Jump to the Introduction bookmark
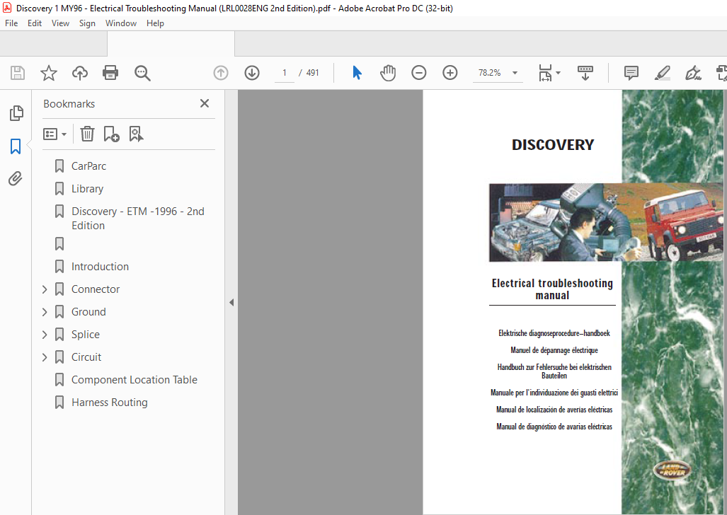The width and height of the screenshot is (727, 515). [100, 267]
